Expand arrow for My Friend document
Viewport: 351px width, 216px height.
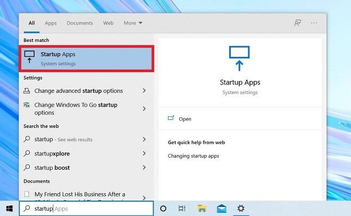click(144, 197)
